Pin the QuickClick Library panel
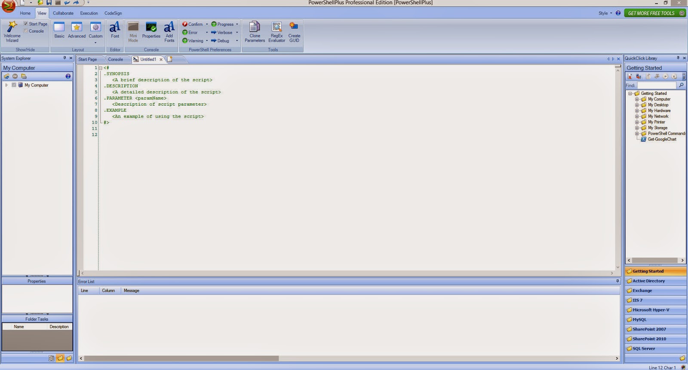This screenshot has width=688, height=370. click(x=678, y=58)
